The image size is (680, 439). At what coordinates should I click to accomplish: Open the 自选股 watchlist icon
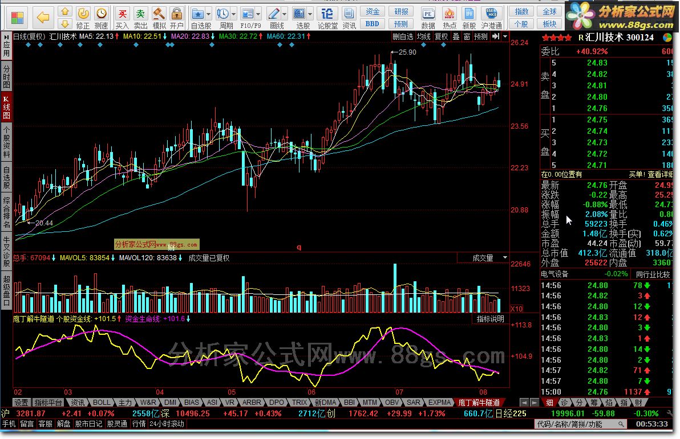click(198, 18)
